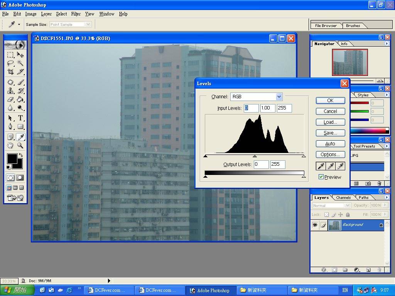Image resolution: width=395 pixels, height=296 pixels.
Task: Select the History Brush tool
Action: [x=20, y=91]
